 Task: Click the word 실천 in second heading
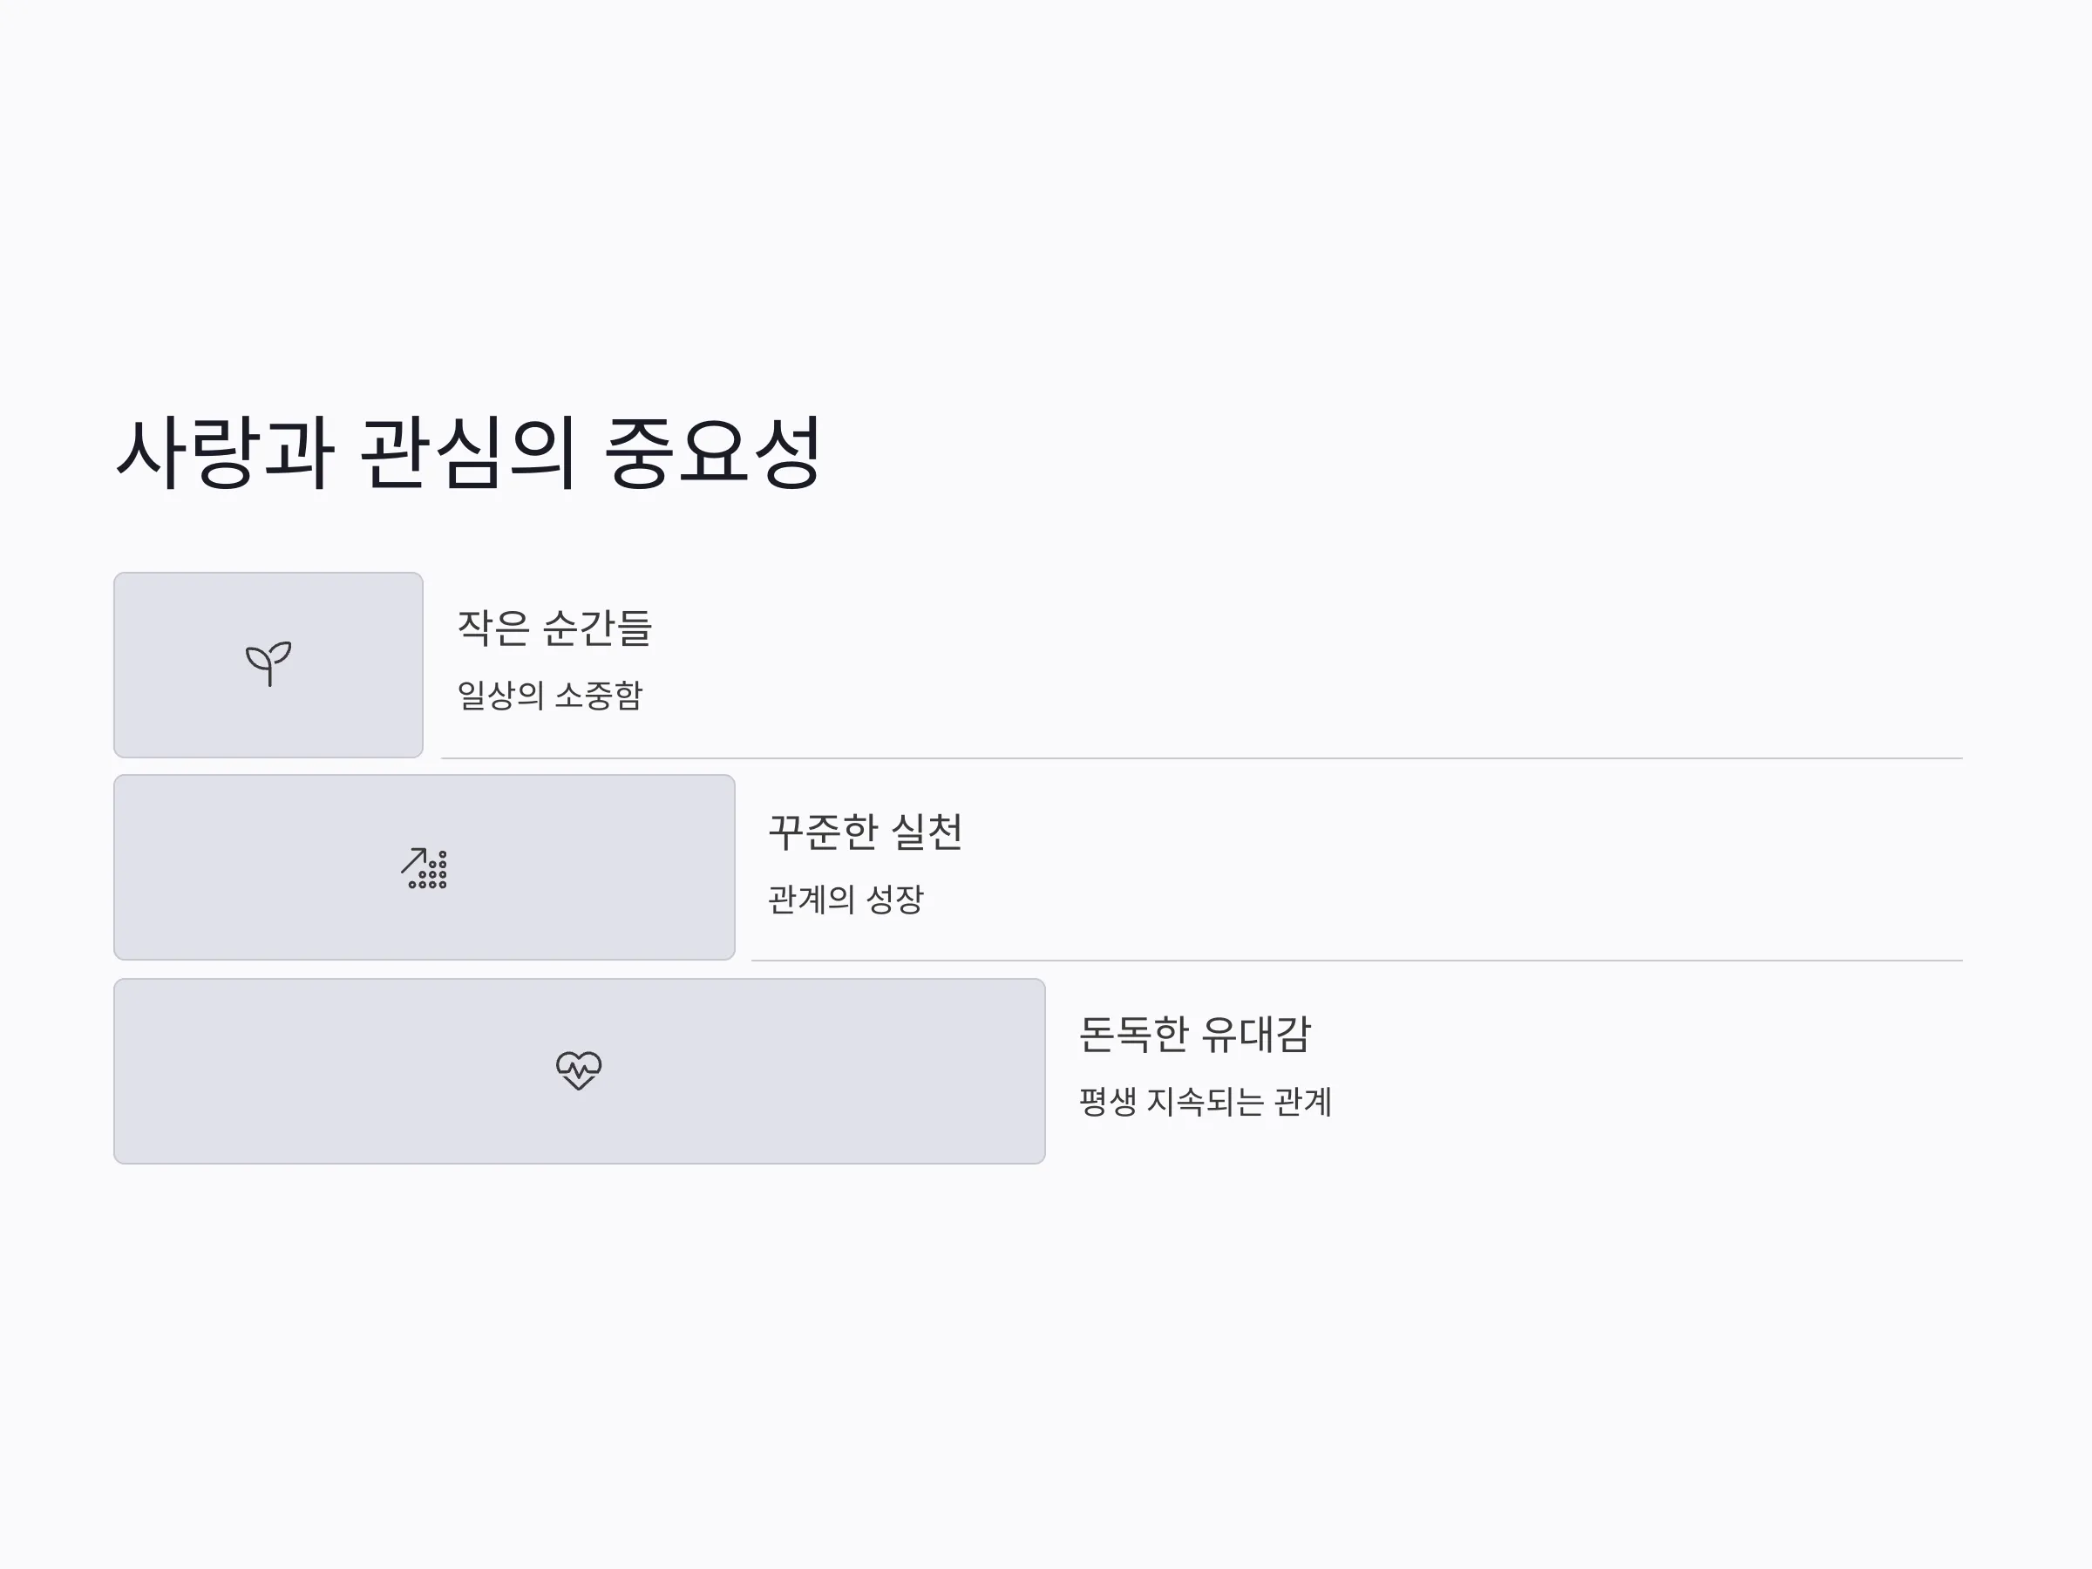point(927,832)
